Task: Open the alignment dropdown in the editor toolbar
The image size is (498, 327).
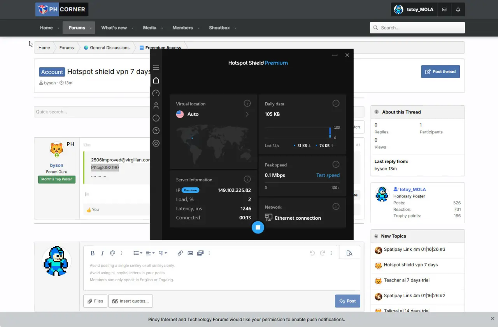Action: point(150,253)
